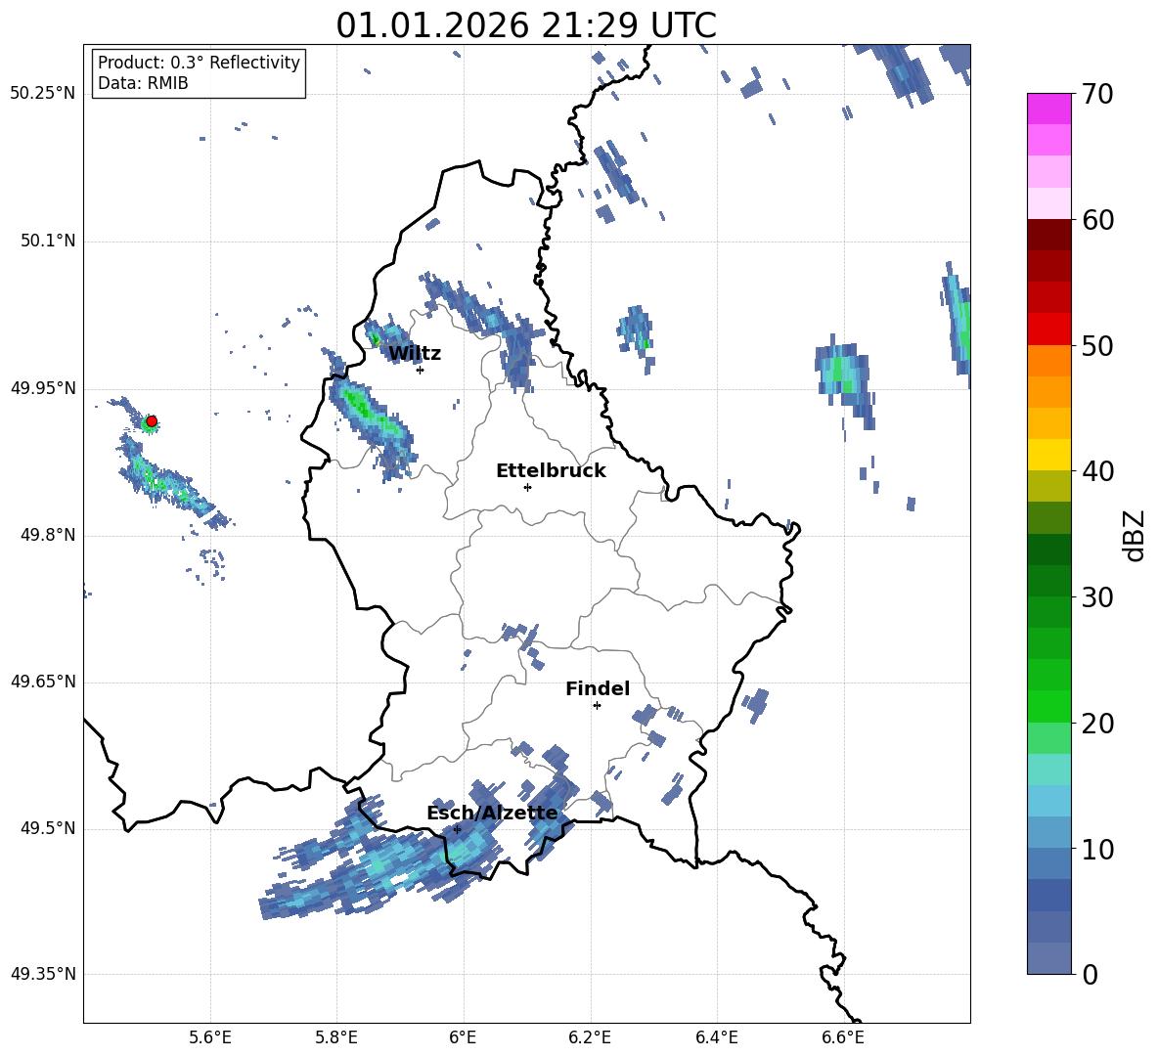Image resolution: width=1158 pixels, height=1057 pixels.
Task: Click the Product: 0.3° Reflectivity text
Action: click(x=199, y=62)
